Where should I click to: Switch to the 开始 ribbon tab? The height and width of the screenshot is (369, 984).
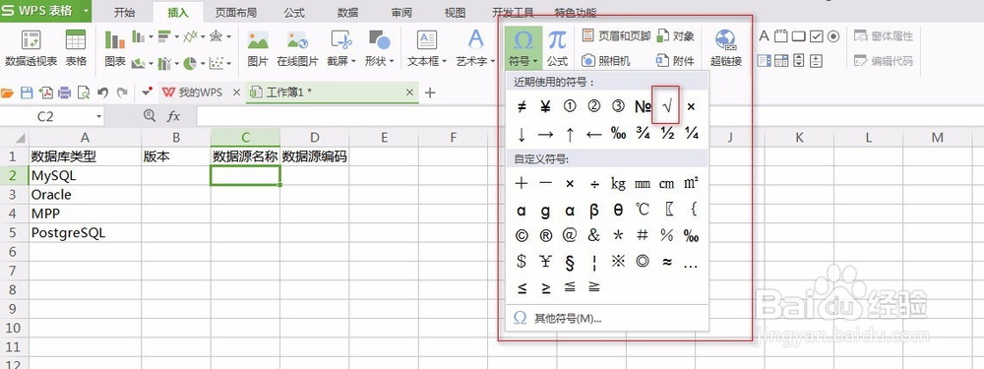click(124, 13)
